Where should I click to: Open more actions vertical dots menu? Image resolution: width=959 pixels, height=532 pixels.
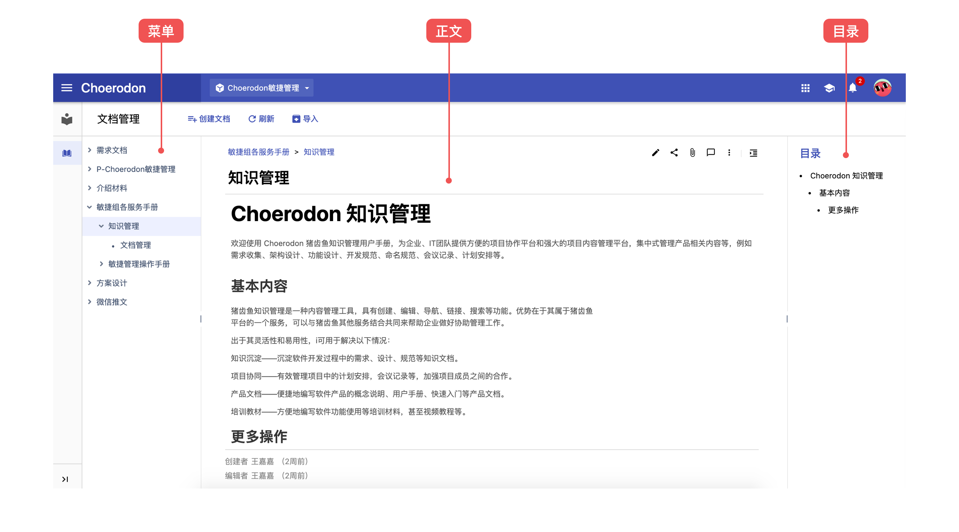tap(729, 152)
